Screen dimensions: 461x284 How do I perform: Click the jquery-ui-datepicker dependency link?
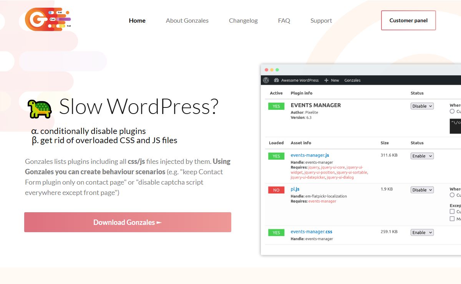(308, 177)
